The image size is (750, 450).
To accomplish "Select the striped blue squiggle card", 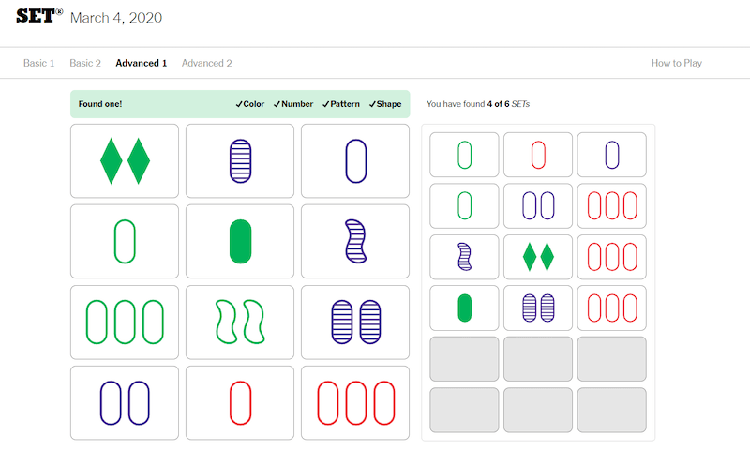I will click(355, 241).
